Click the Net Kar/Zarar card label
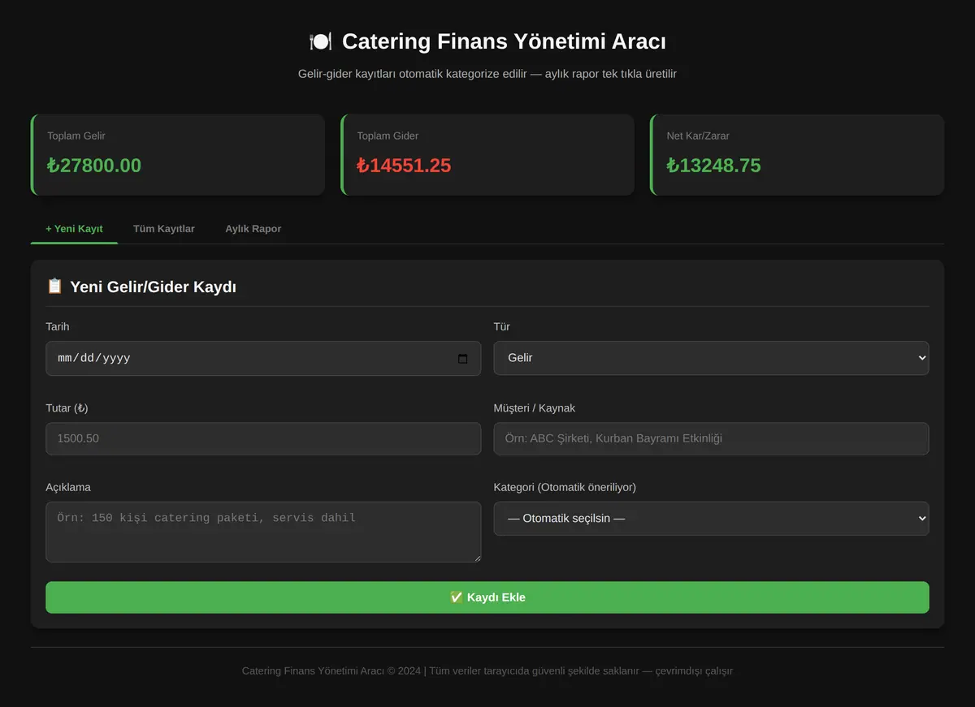975x707 pixels. 698,136
